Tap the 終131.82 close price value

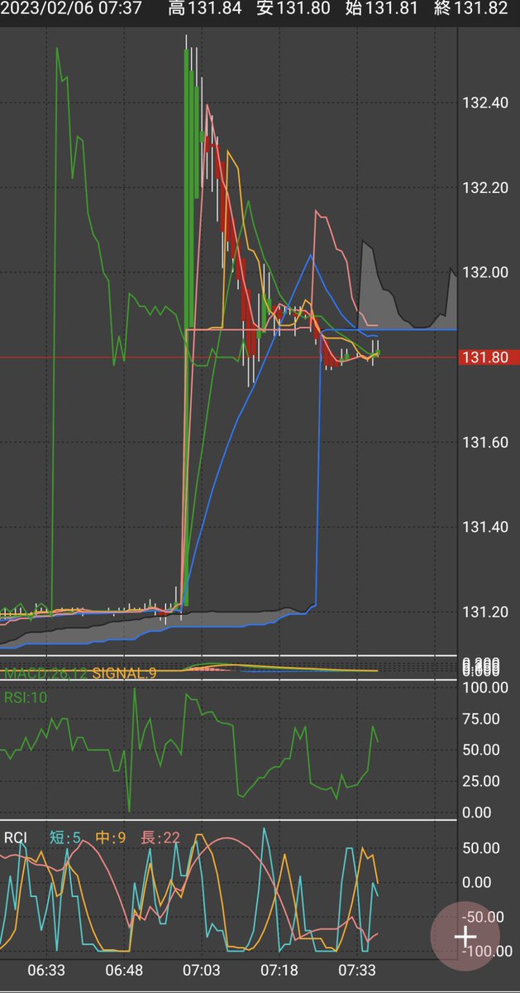[x=470, y=9]
